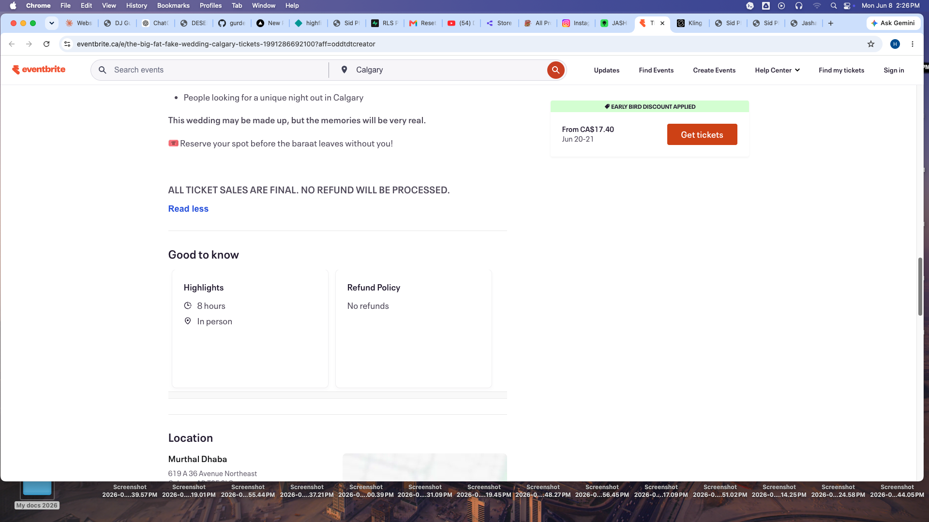Open the macOS Spotlight search icon
This screenshot has height=522, width=929.
(833, 6)
